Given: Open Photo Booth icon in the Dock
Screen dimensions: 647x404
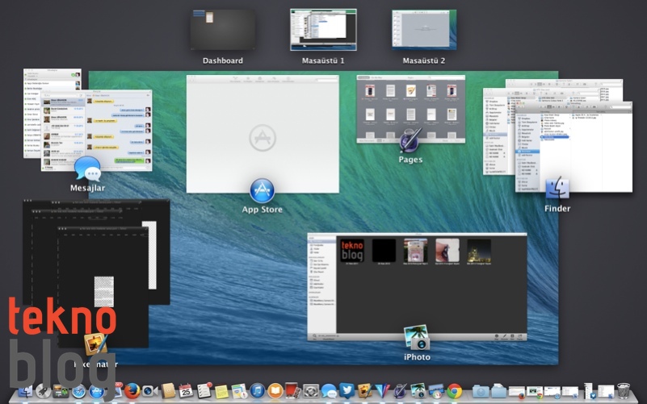Looking at the screenshot, I should (x=292, y=390).
